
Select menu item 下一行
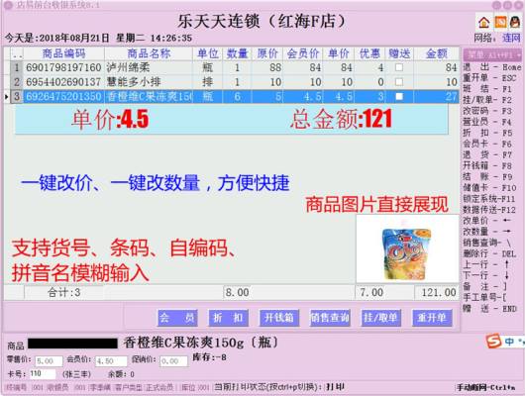(x=486, y=275)
